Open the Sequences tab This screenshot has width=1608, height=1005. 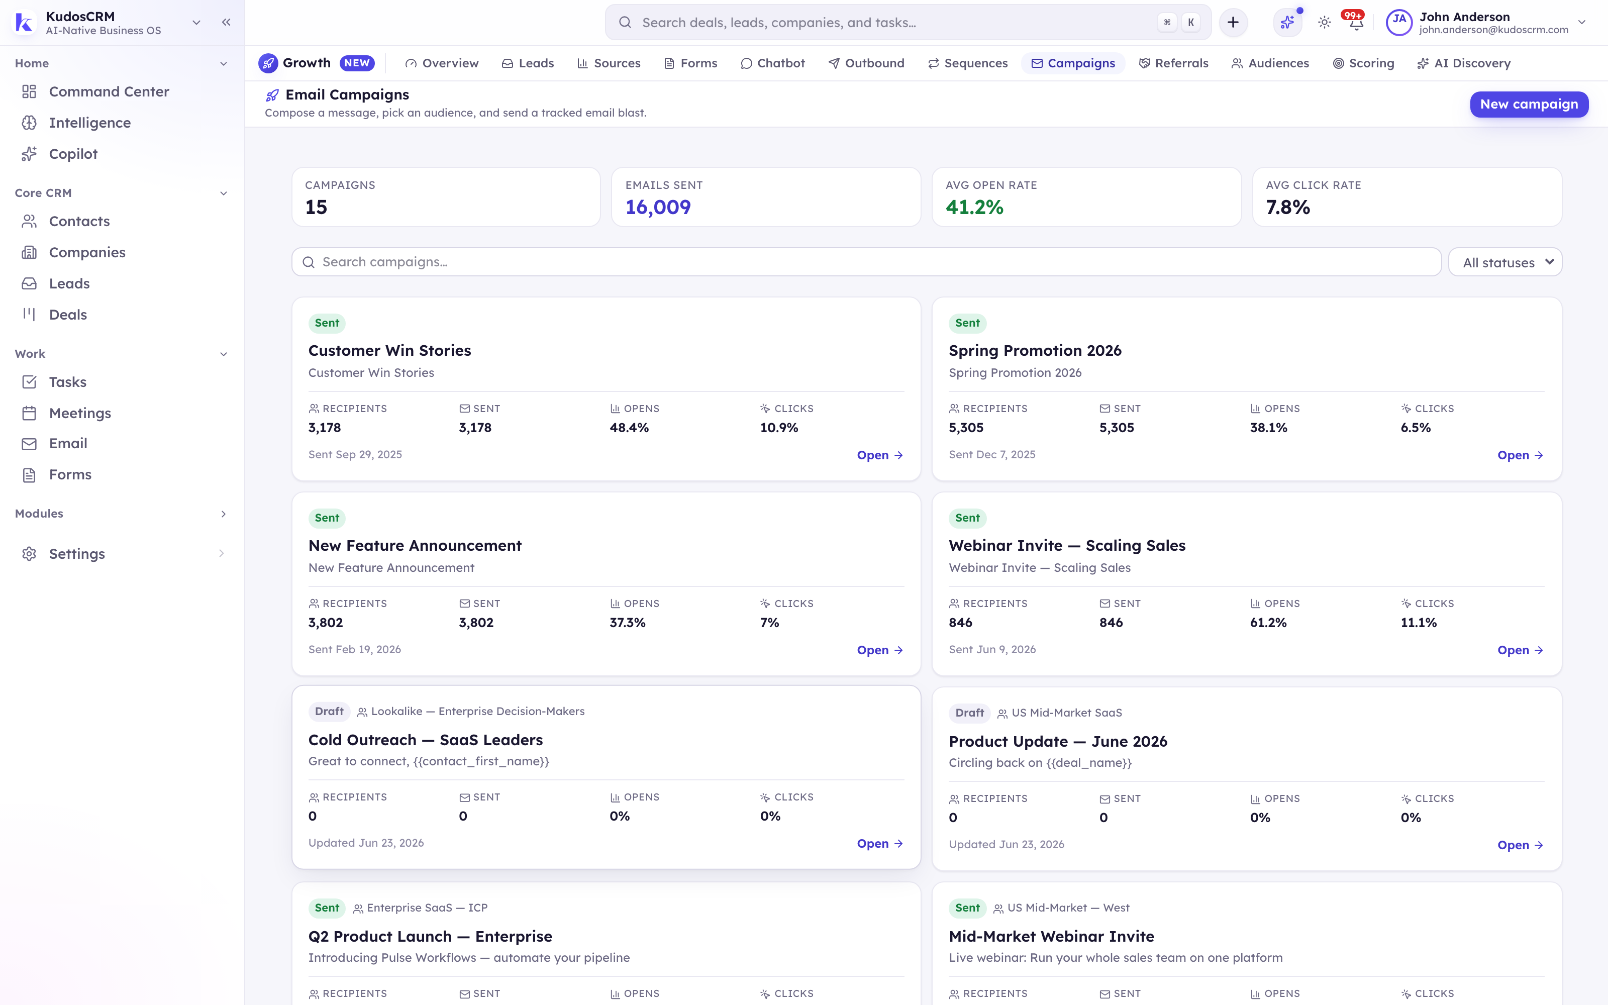pos(967,63)
